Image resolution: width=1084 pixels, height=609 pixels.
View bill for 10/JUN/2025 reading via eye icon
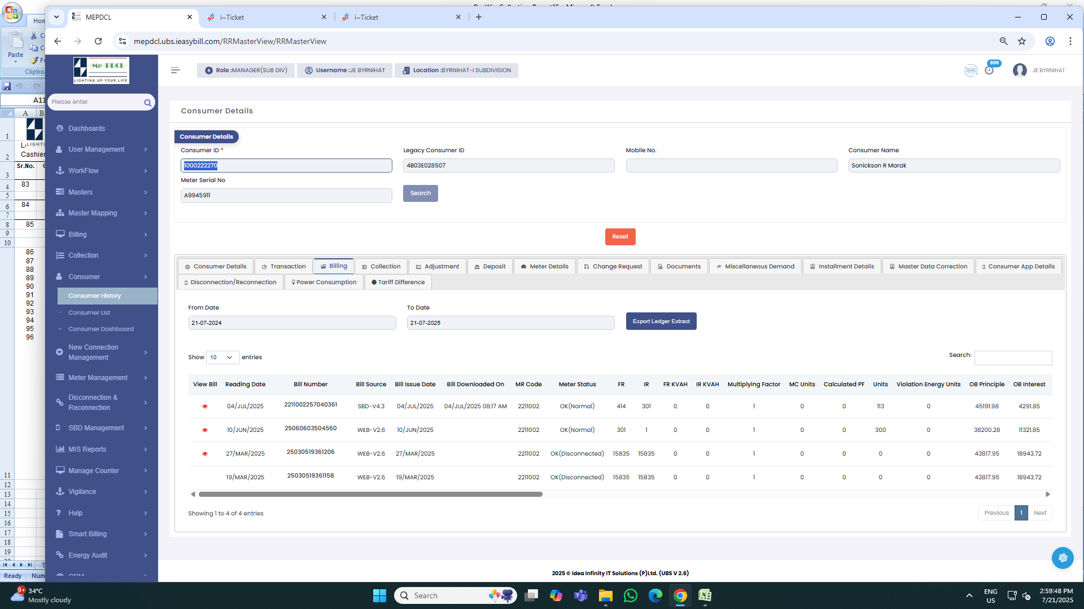[205, 430]
